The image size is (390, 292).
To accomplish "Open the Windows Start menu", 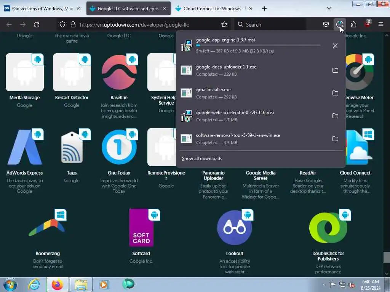I will point(10,284).
